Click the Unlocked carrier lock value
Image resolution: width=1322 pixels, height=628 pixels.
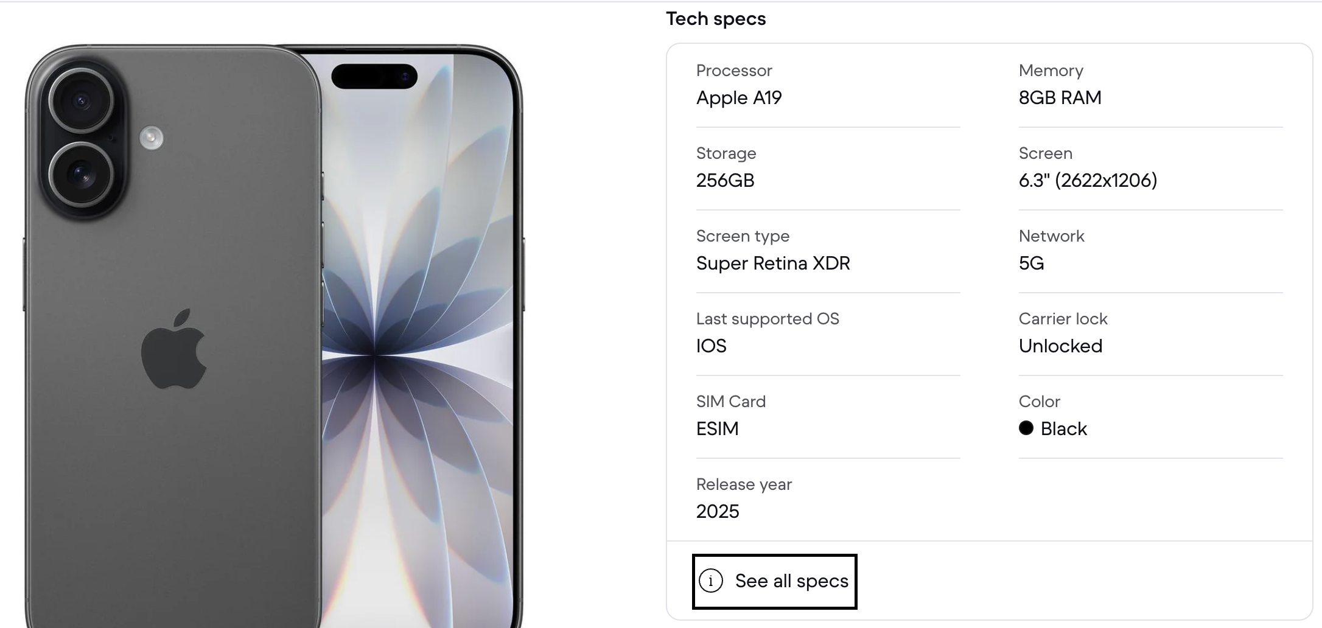tap(1061, 346)
